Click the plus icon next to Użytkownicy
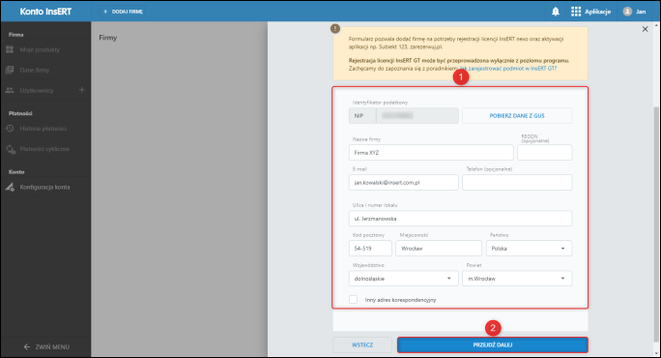This screenshot has height=358, width=661. click(x=82, y=90)
